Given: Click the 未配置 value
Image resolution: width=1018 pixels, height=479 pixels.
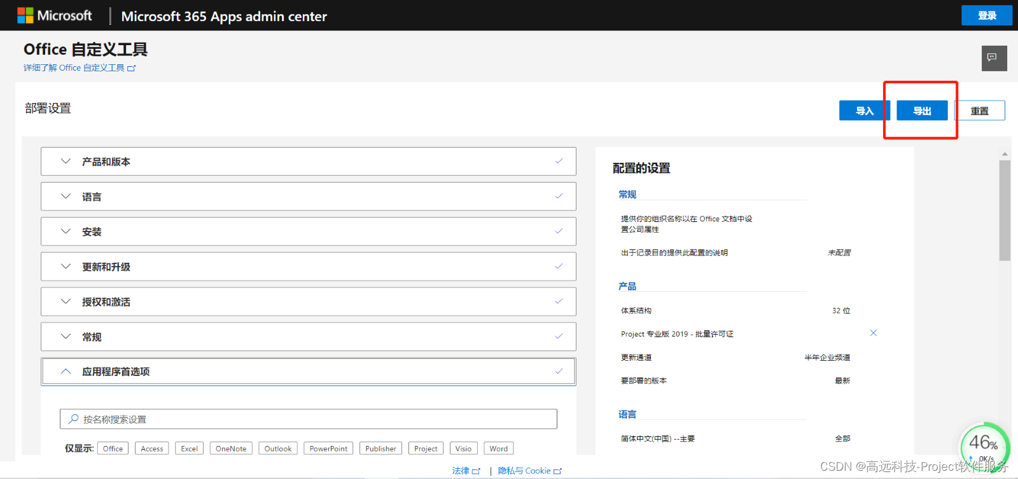Looking at the screenshot, I should click(839, 253).
